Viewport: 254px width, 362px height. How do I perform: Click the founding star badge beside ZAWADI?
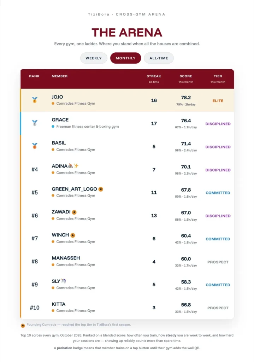tap(74, 212)
